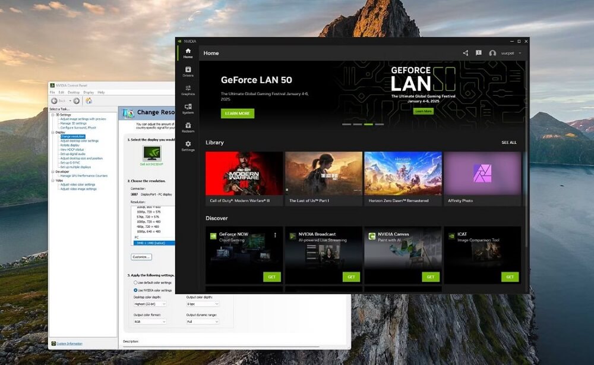Click Back arrow in NVIDIA Control Panel
Screen dimensions: 594x365
(x=54, y=101)
